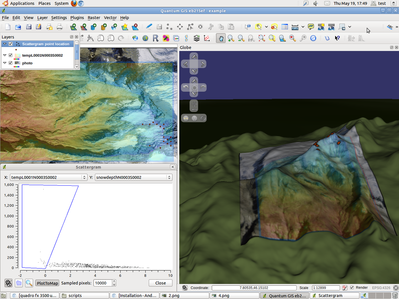Select the Pan Map hand tool
This screenshot has width=399, height=299.
[221, 38]
